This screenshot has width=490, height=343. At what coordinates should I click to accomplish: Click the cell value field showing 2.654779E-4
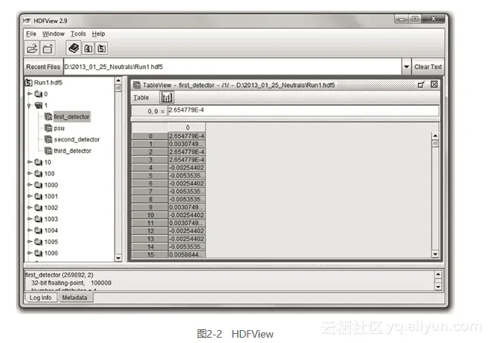pyautogui.click(x=303, y=110)
